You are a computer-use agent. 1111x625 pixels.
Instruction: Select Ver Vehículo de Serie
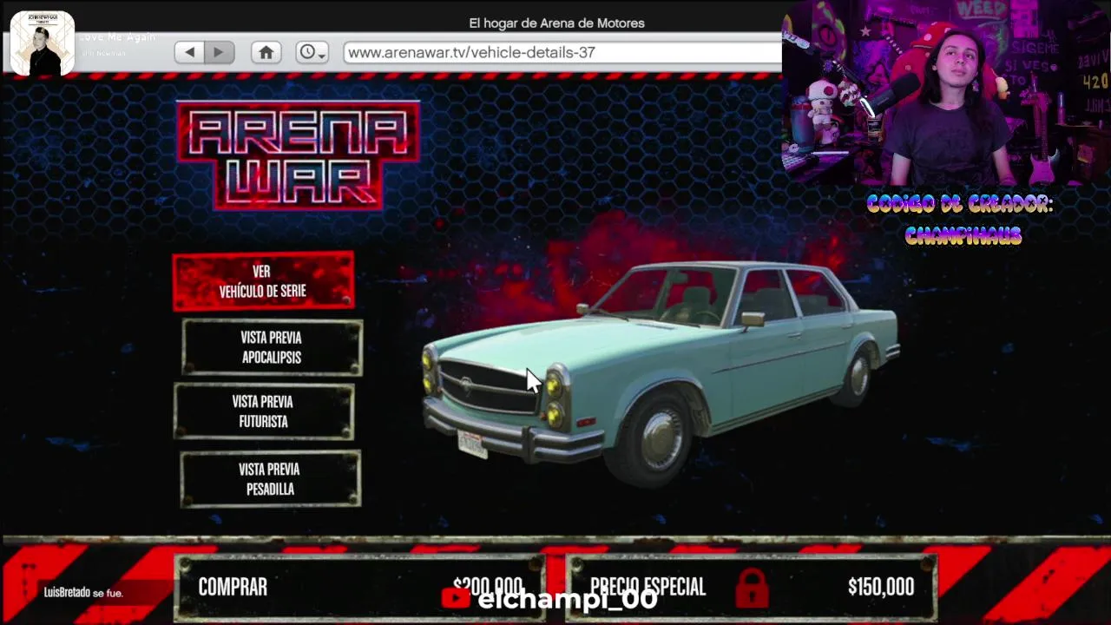(x=263, y=281)
